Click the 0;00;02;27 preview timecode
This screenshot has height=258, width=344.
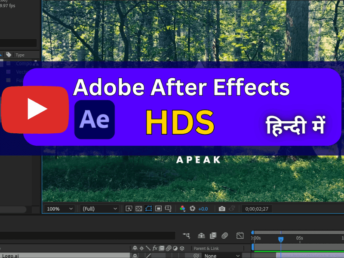pyautogui.click(x=257, y=209)
